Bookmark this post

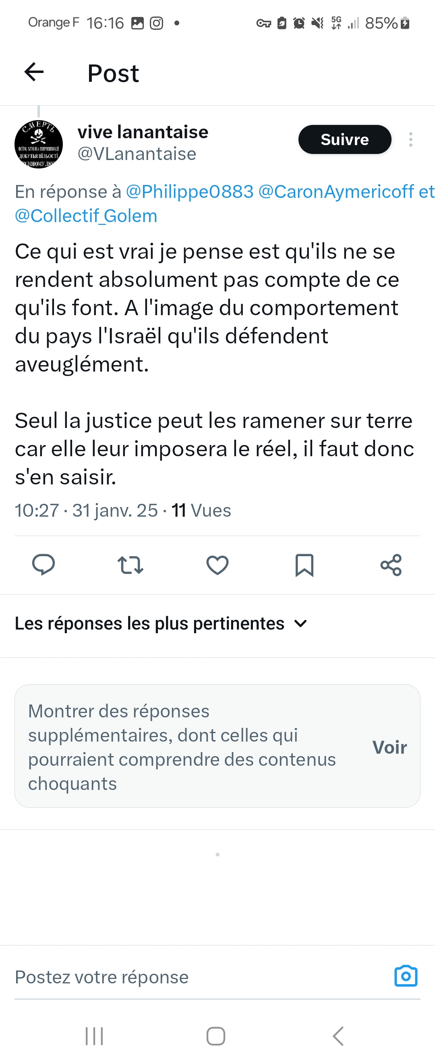coord(304,565)
